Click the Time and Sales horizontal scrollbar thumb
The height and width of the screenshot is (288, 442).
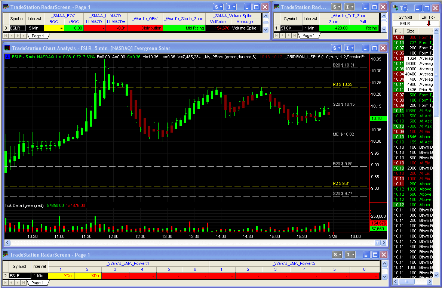tap(406, 281)
